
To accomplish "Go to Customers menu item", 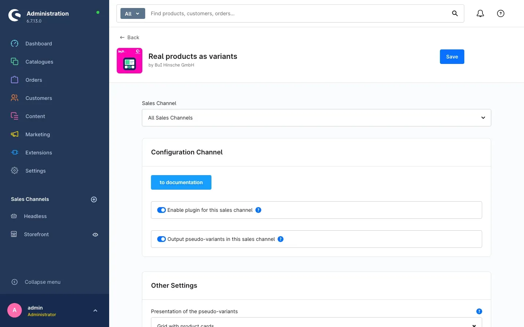I will [39, 98].
